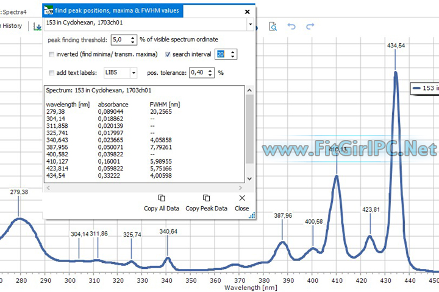Click the undo arrow in the toolbar
Screen dimensions: 439x292
[291, 26]
